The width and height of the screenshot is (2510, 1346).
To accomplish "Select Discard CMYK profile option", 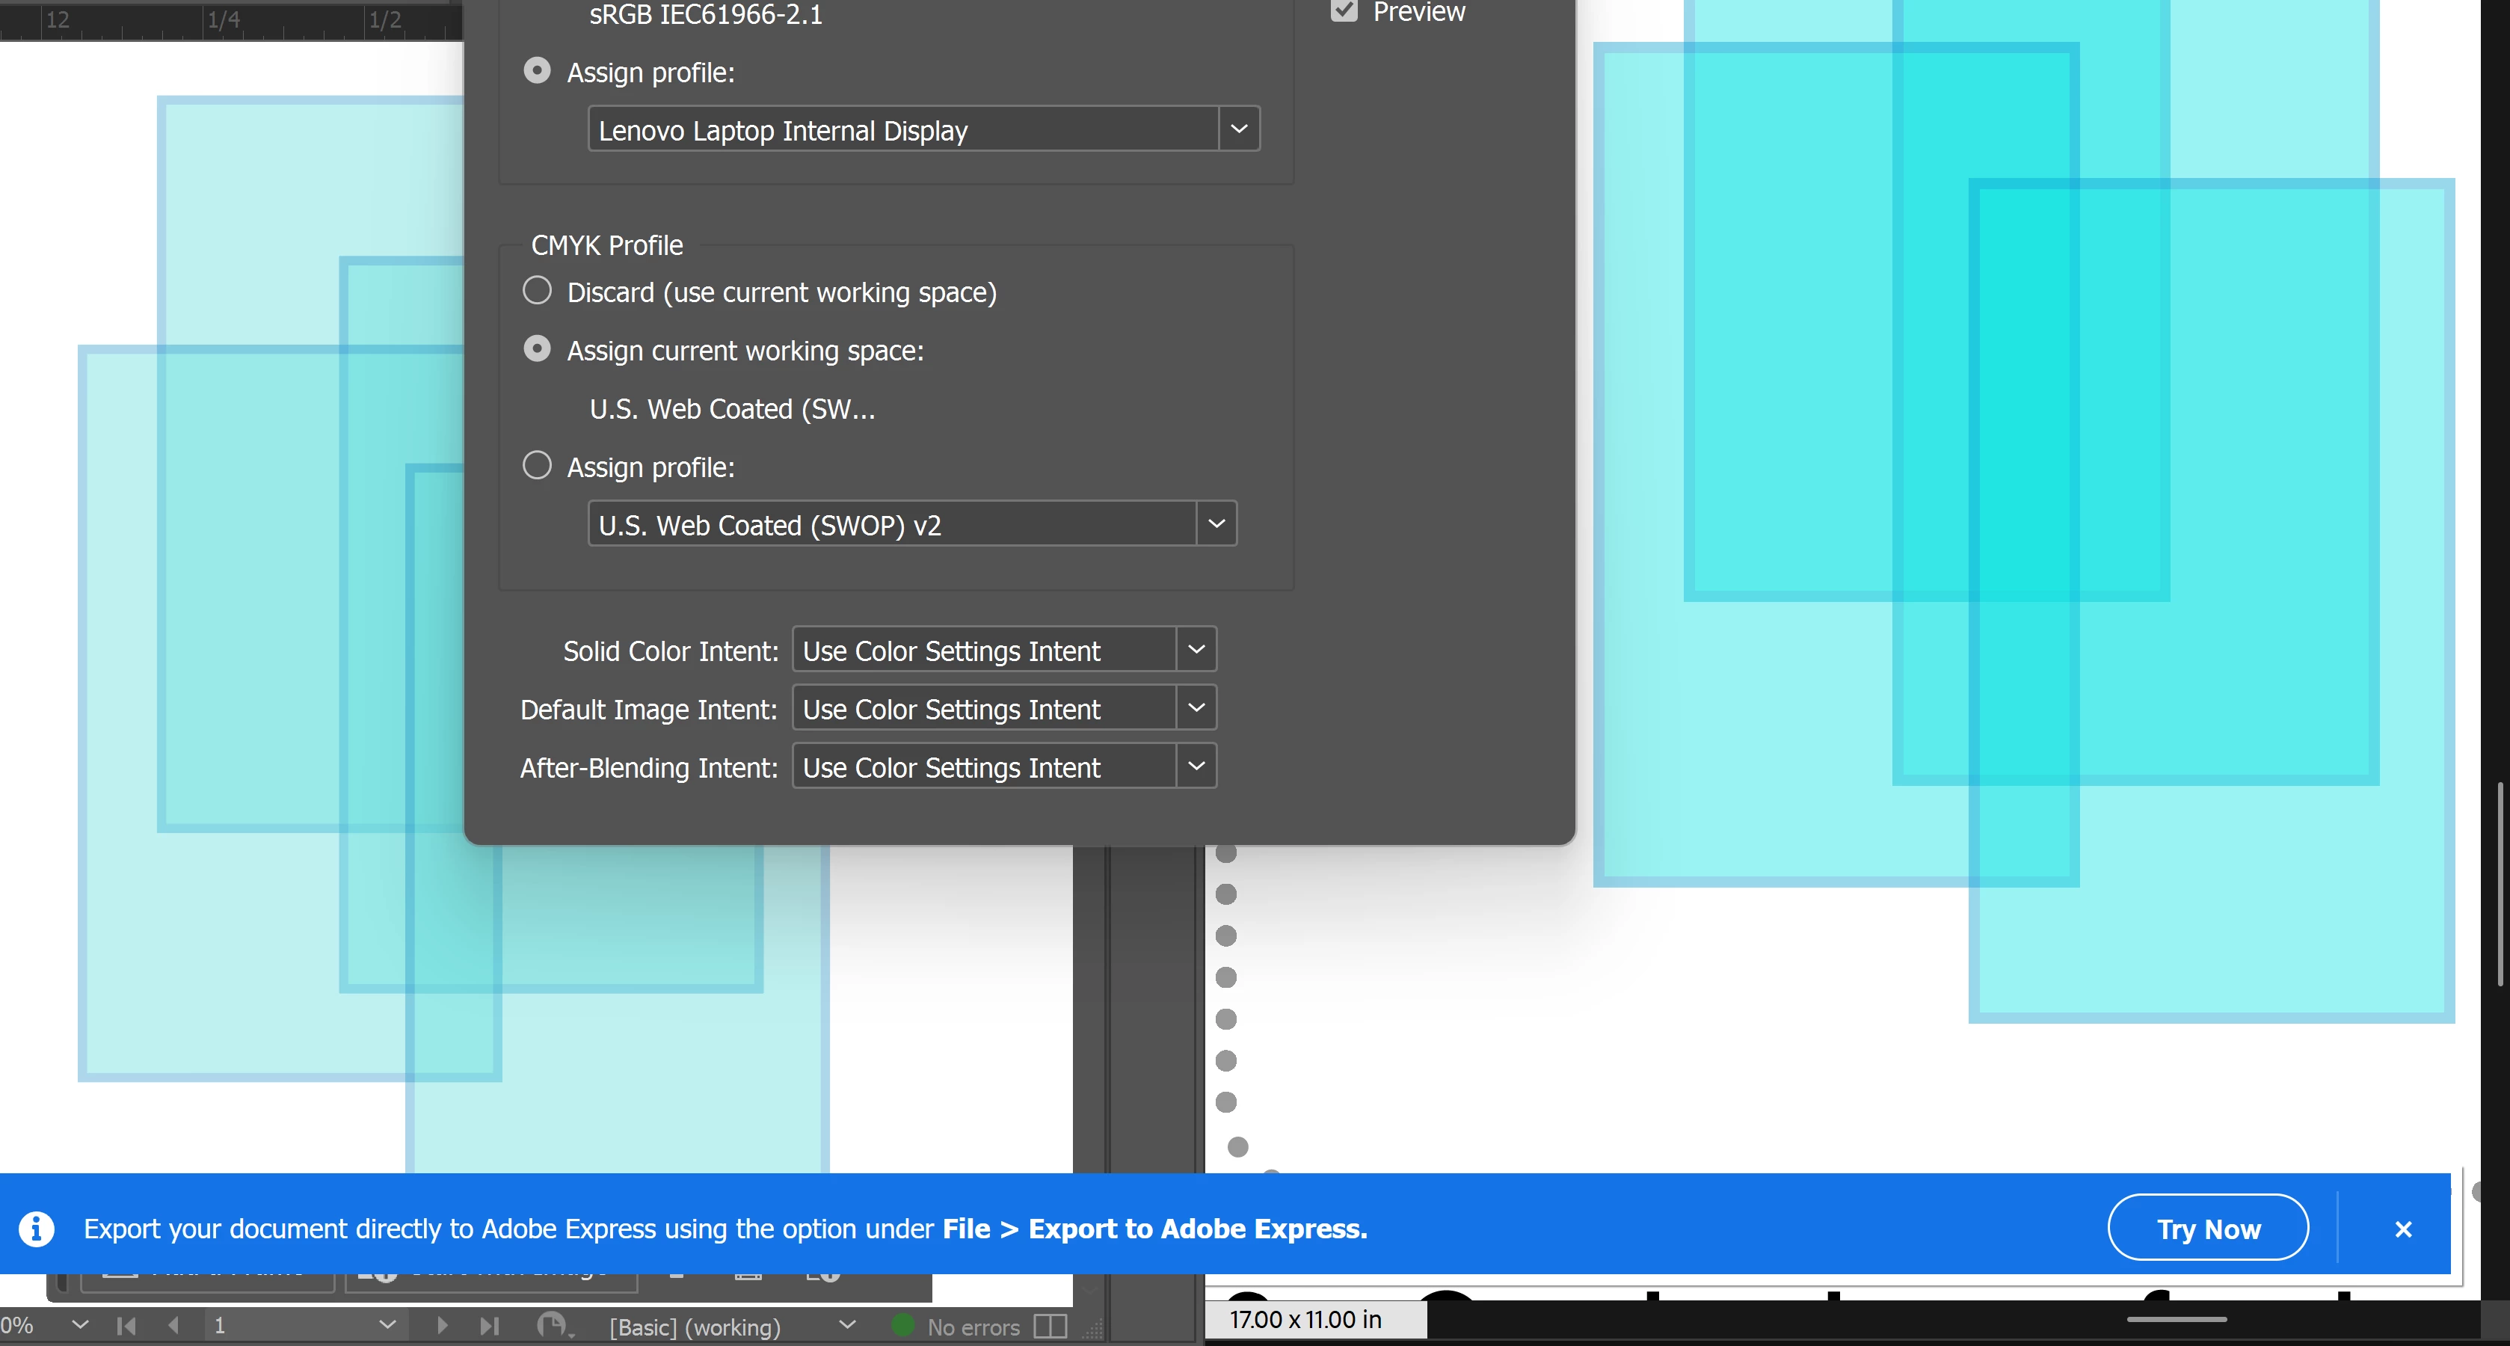I will [537, 292].
